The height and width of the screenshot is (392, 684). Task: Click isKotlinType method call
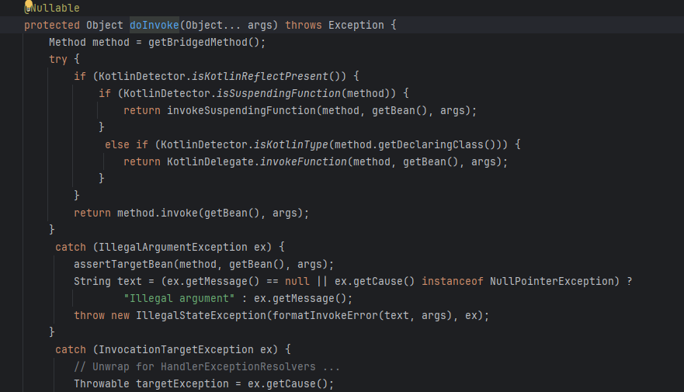291,144
